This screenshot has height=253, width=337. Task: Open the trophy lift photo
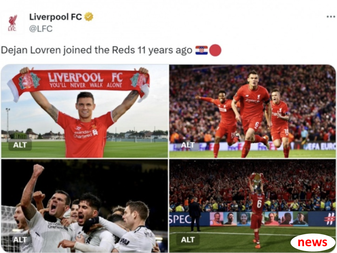252,206
